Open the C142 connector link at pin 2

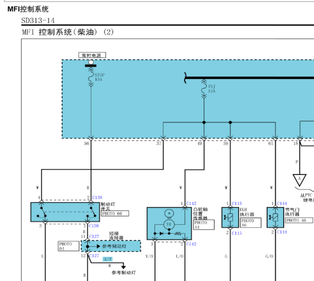(191, 244)
